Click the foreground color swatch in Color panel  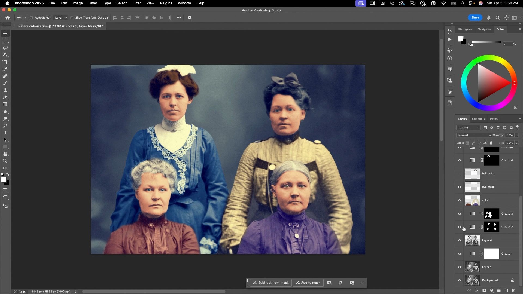(460, 39)
